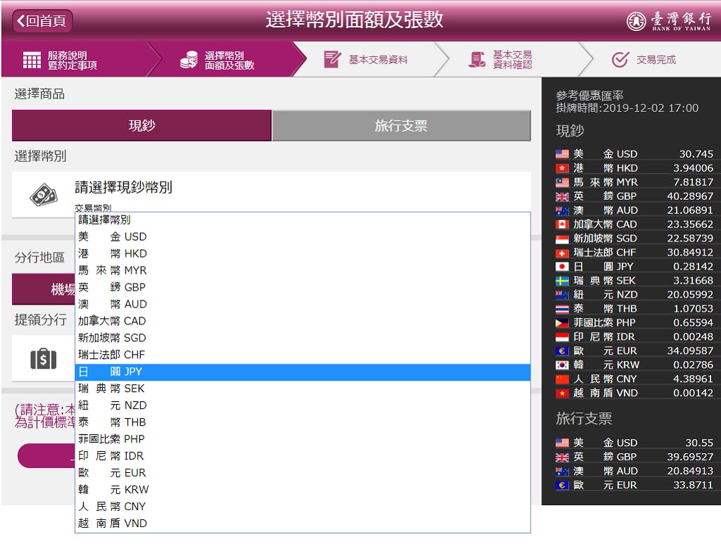
Task: Click Japan flag in rate list
Action: 562,267
